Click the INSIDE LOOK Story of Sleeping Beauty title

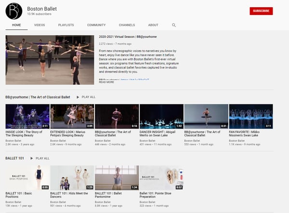click(24, 134)
